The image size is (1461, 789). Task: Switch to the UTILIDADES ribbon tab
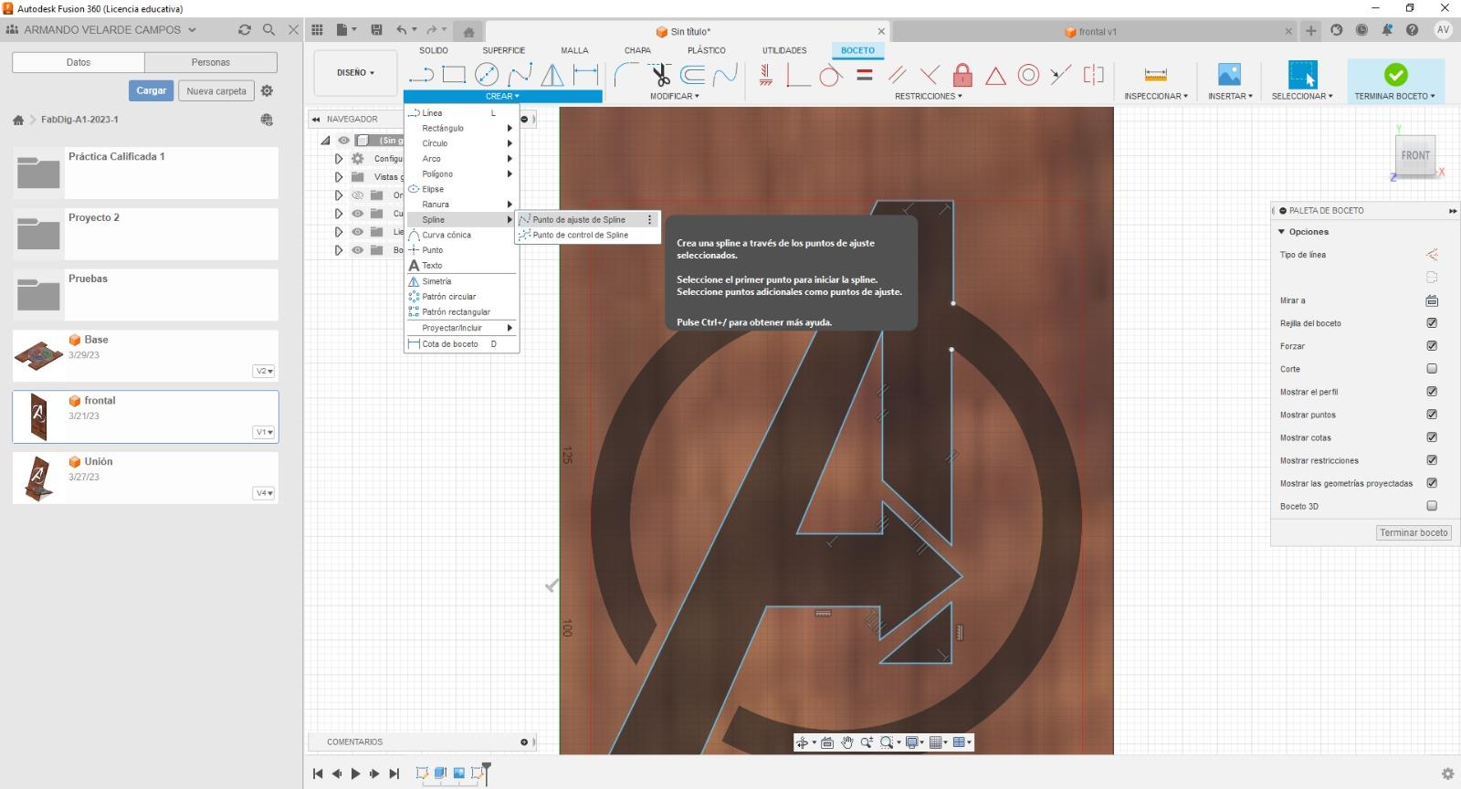click(x=784, y=50)
